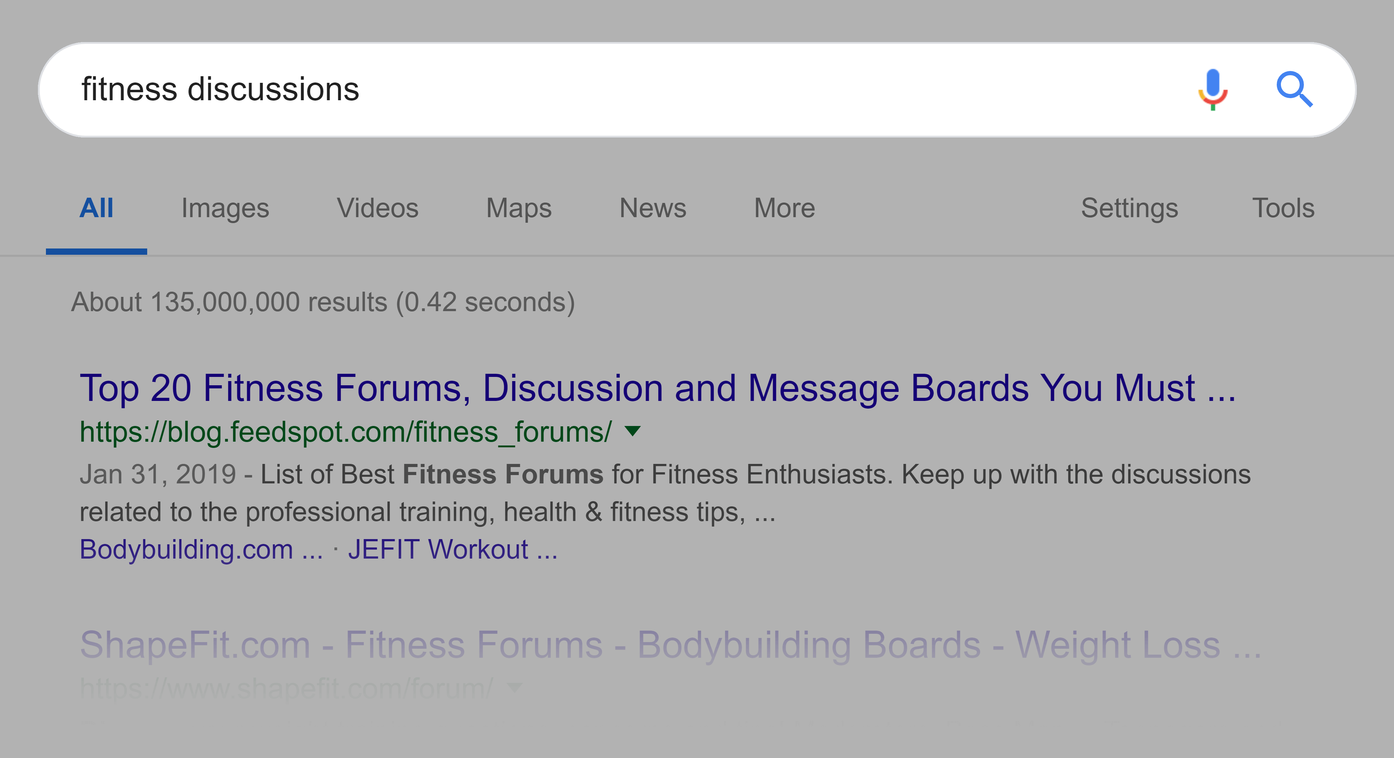Expand the arrow beside shapefit.com URL
This screenshot has width=1394, height=758.
point(514,688)
